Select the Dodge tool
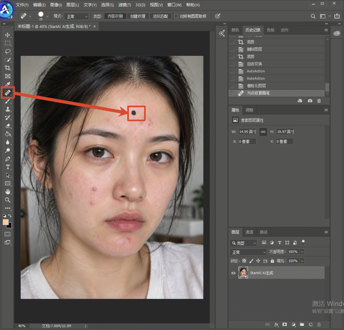 pos(8,150)
